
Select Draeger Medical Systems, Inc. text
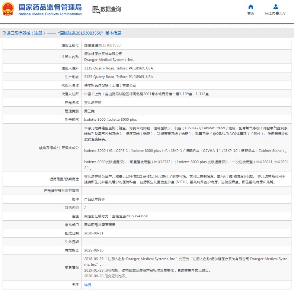click(109, 60)
